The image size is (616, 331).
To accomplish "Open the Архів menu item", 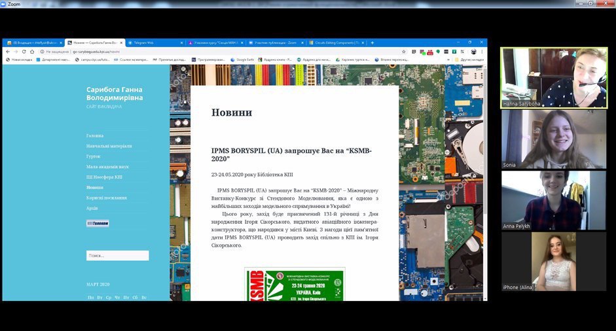I will click(92, 208).
